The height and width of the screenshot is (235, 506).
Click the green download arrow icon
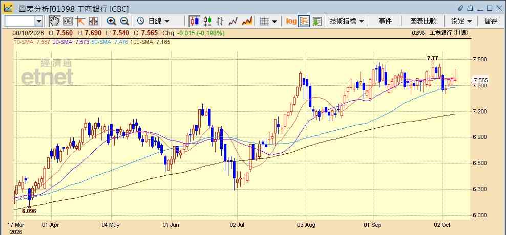(317, 21)
